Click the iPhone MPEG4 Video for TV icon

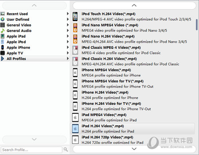[75, 84]
